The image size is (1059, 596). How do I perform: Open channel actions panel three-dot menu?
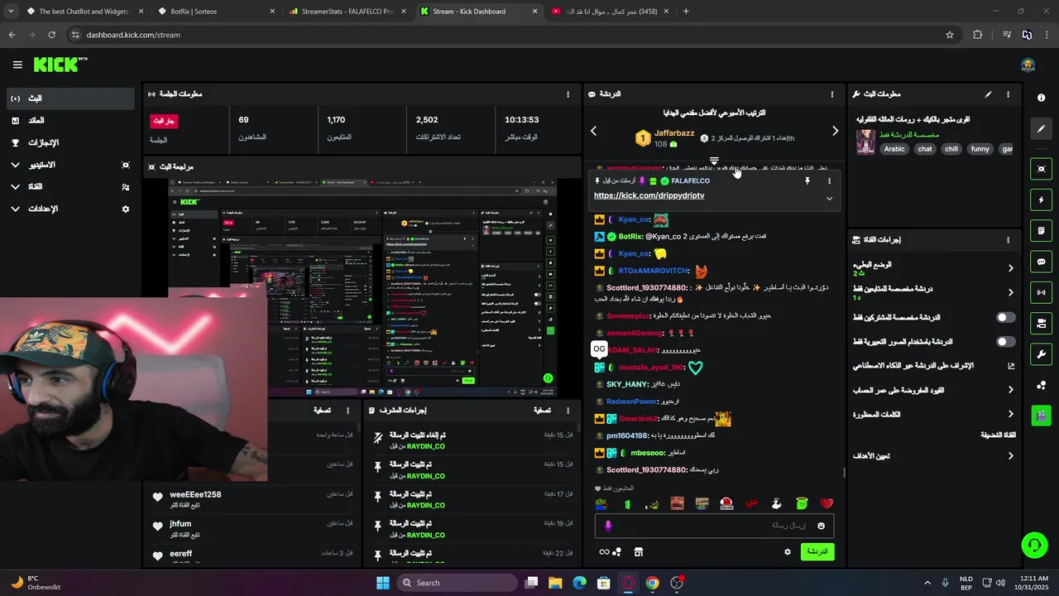pos(1008,240)
